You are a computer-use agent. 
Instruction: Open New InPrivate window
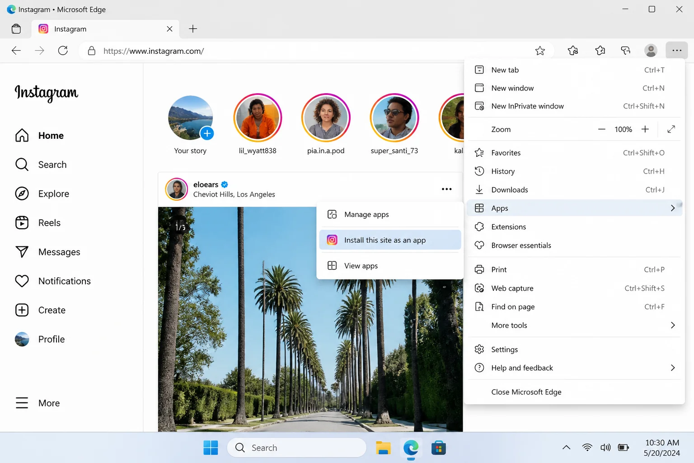(x=574, y=106)
